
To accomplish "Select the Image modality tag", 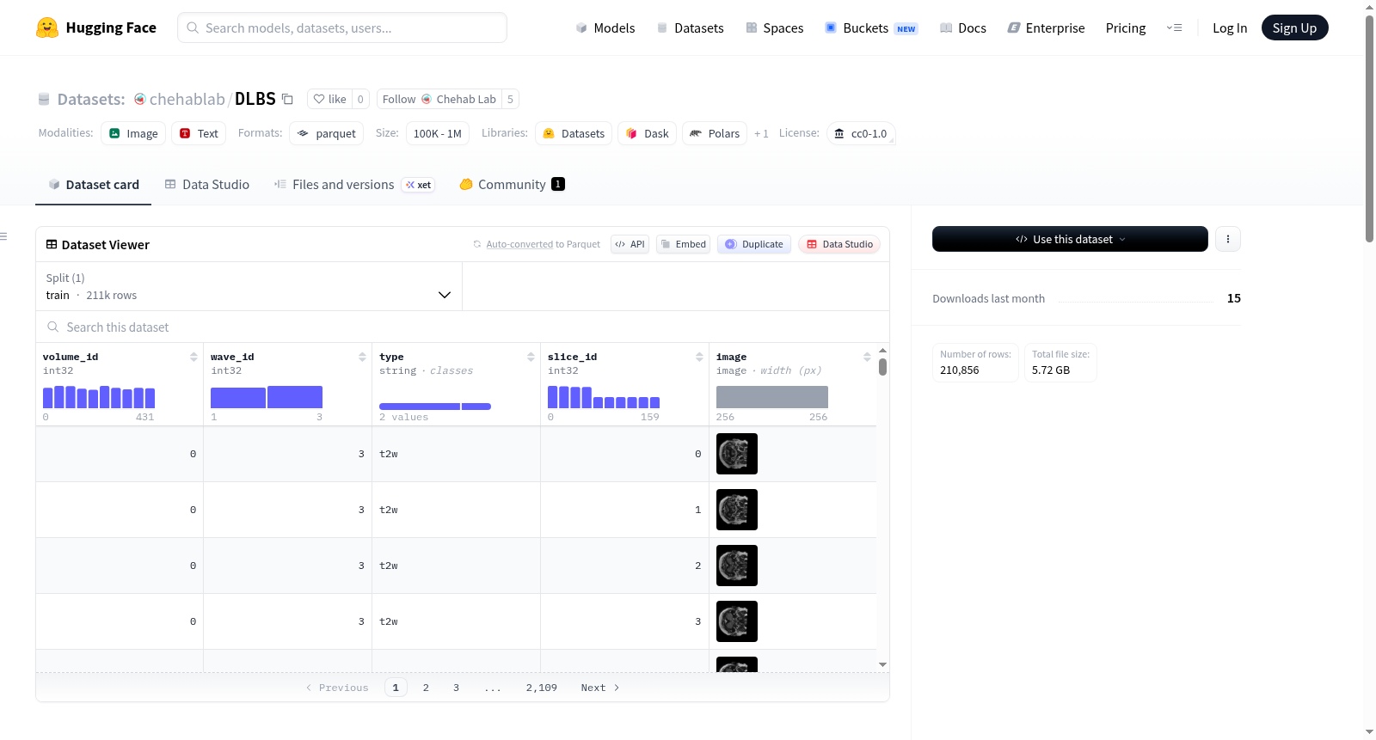I will click(133, 133).
